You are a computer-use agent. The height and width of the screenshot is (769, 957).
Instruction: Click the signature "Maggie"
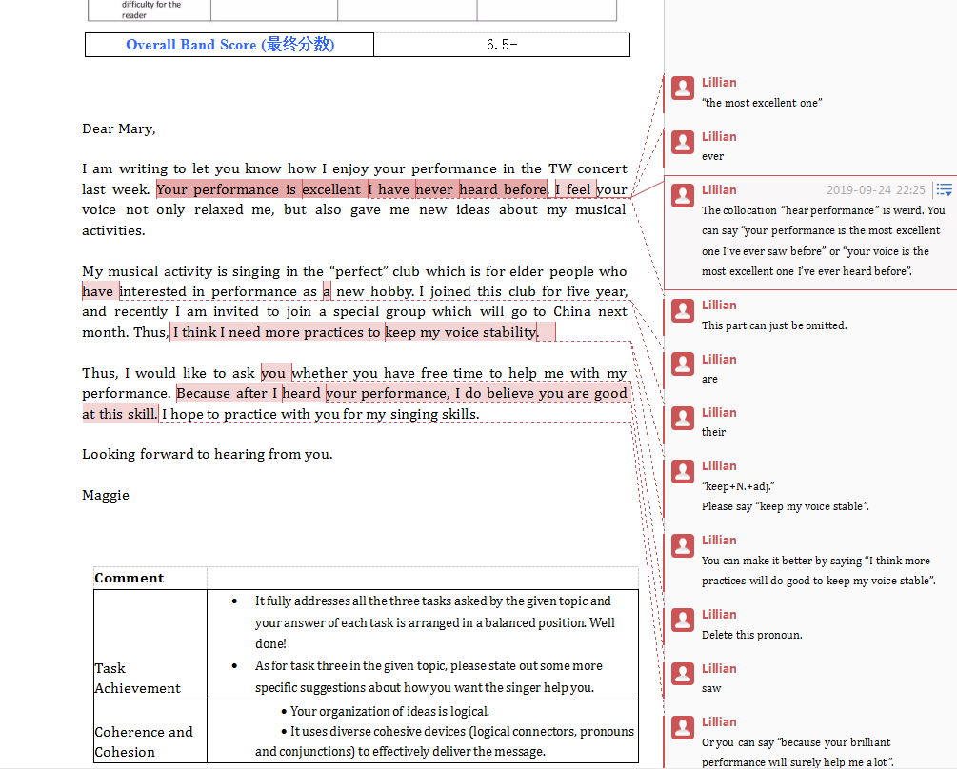(106, 495)
